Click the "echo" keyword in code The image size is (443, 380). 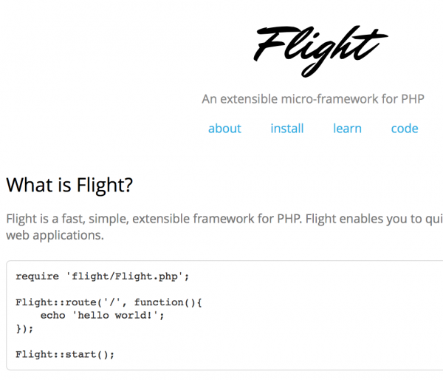point(52,316)
